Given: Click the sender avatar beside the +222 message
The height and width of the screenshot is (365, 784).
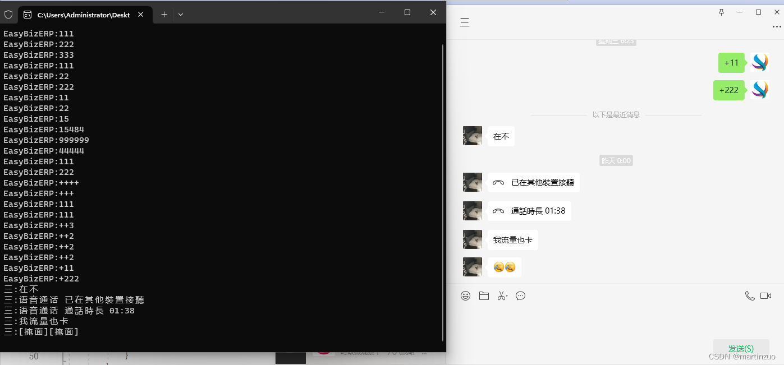Looking at the screenshot, I should click(760, 90).
